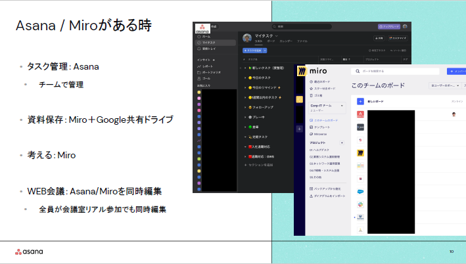Expand the 新しいタスク section
Image resolution: width=466 pixels, height=264 pixels.
245,68
